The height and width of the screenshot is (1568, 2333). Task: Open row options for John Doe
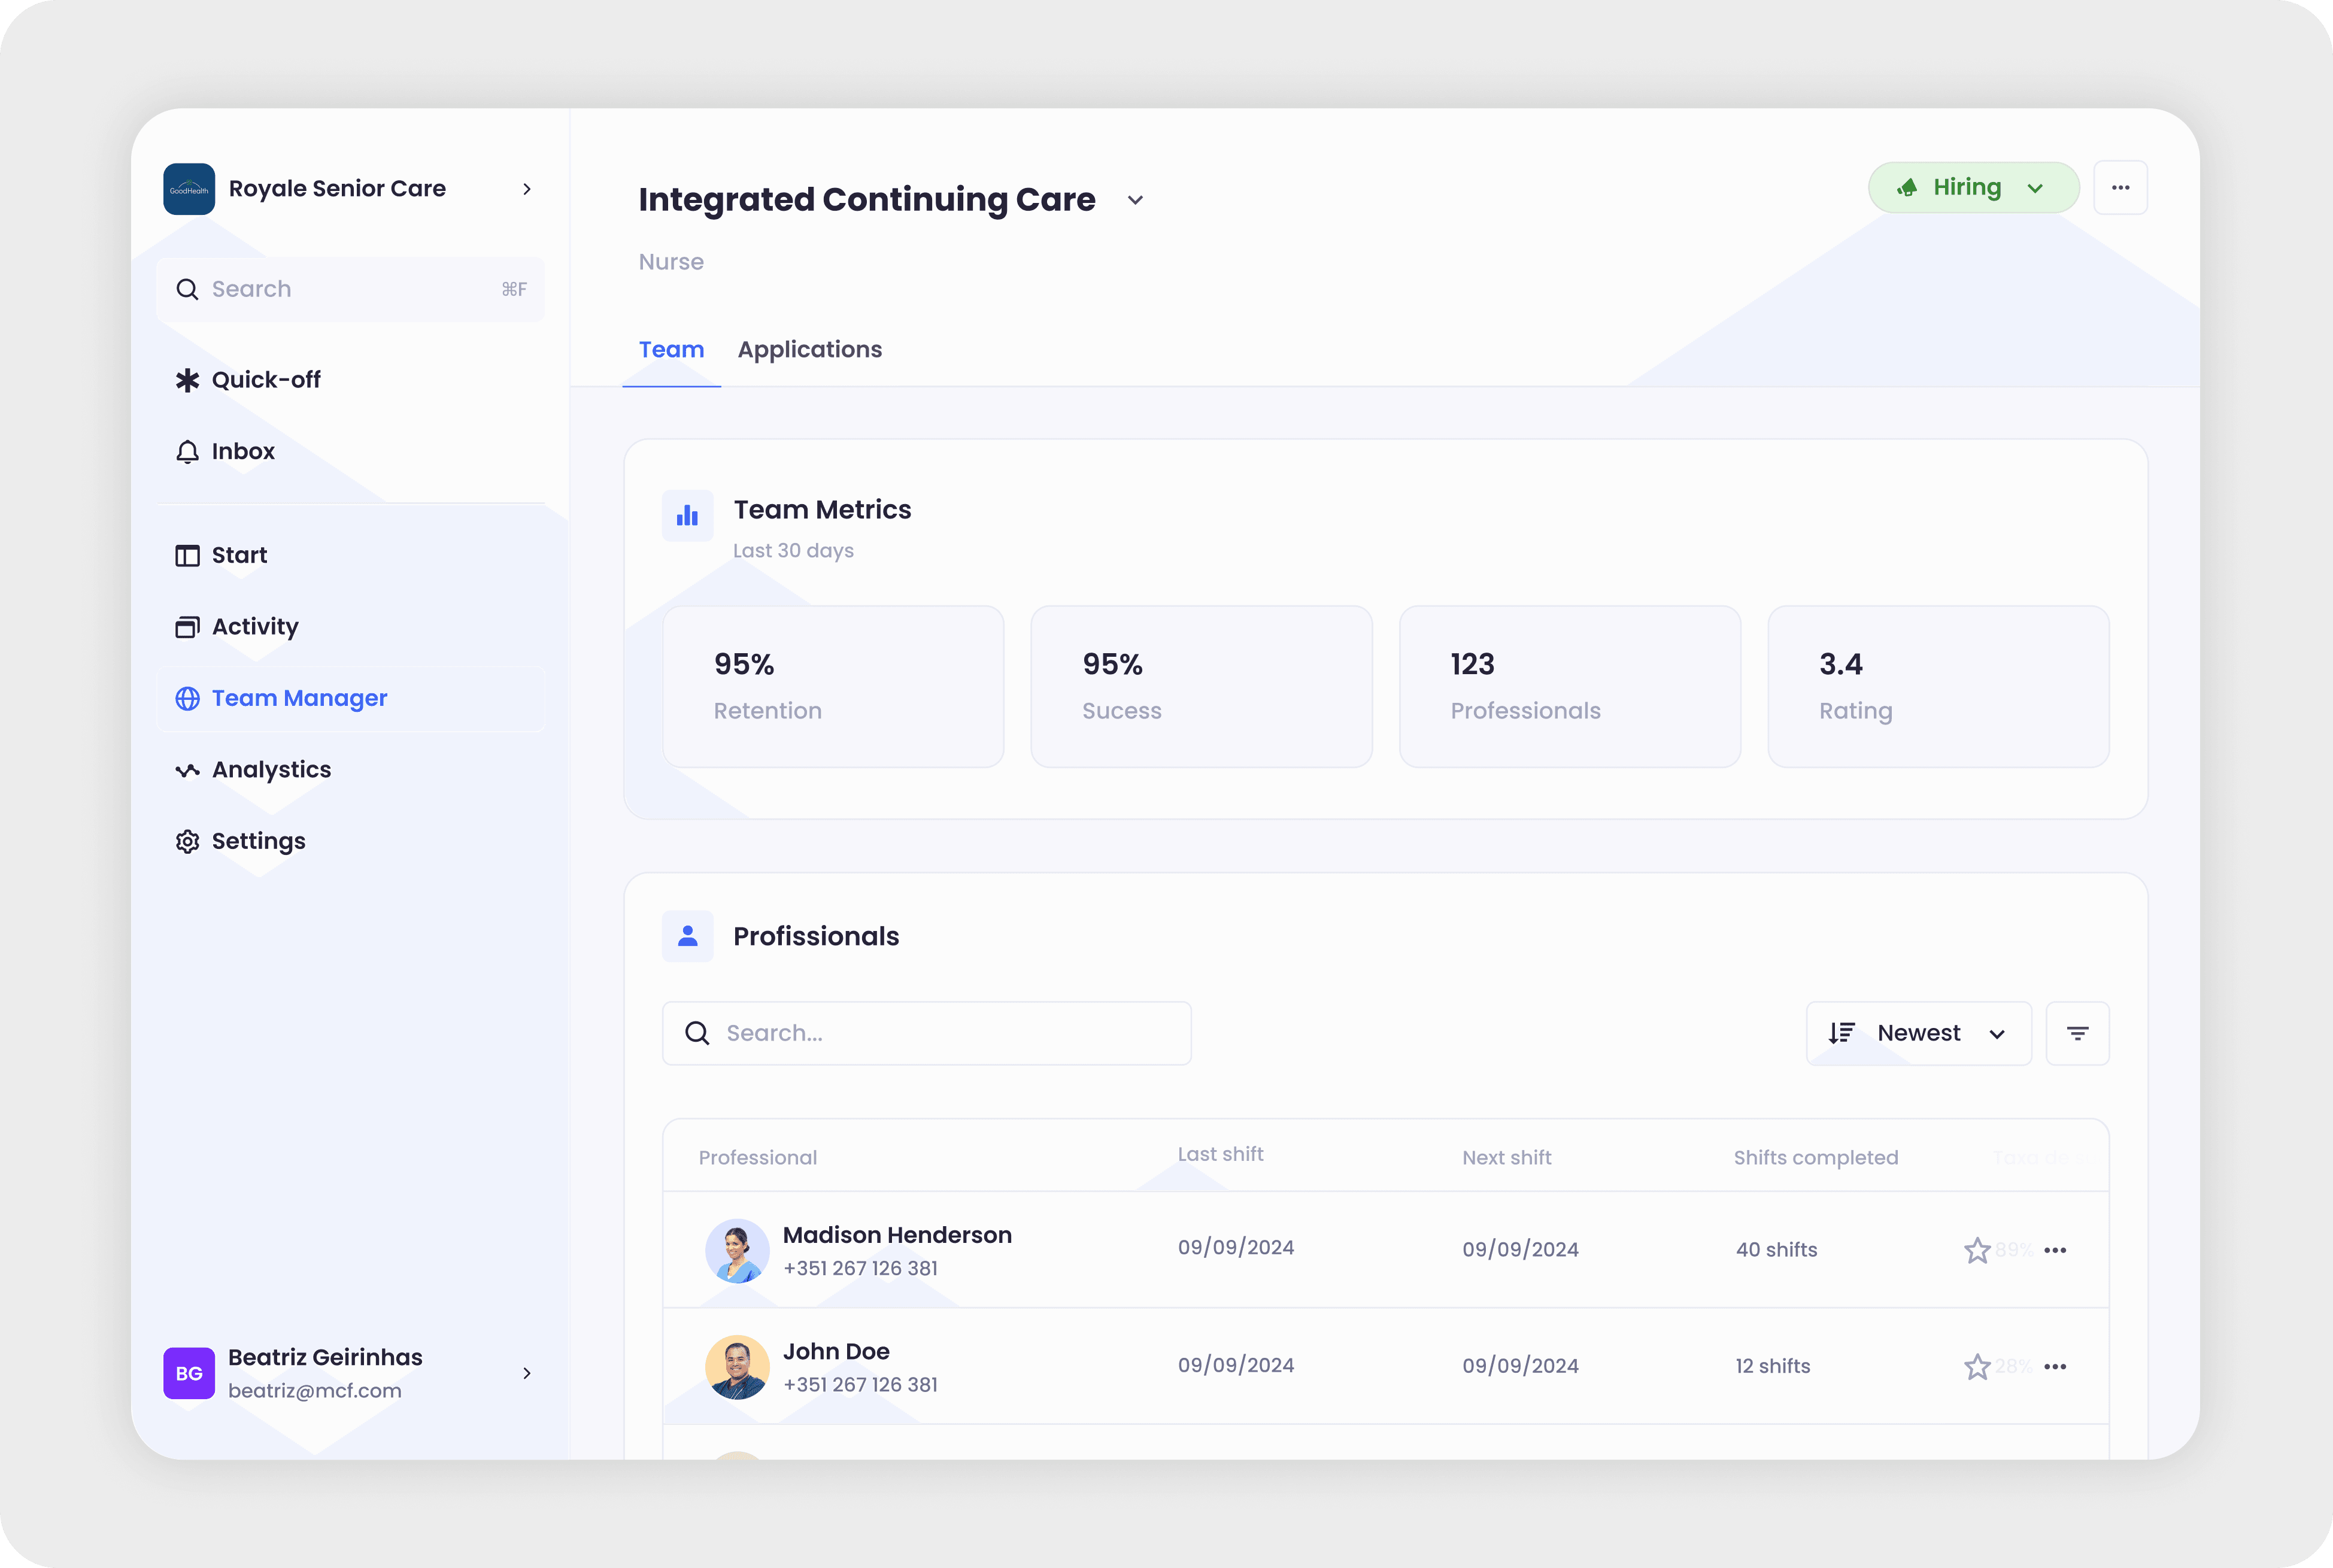(2055, 1367)
